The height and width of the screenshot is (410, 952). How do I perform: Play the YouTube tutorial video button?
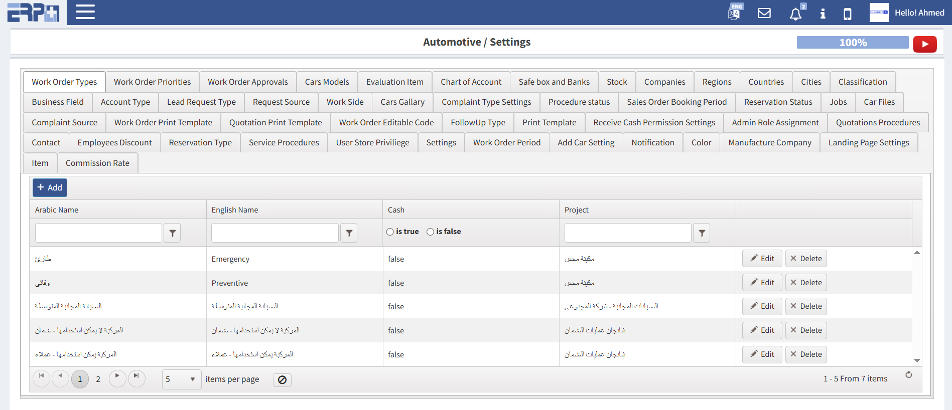pyautogui.click(x=924, y=44)
